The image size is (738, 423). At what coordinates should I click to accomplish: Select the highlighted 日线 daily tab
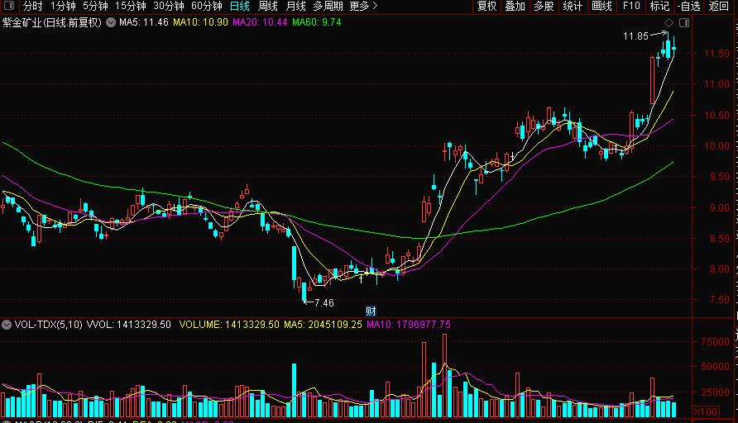point(240,6)
